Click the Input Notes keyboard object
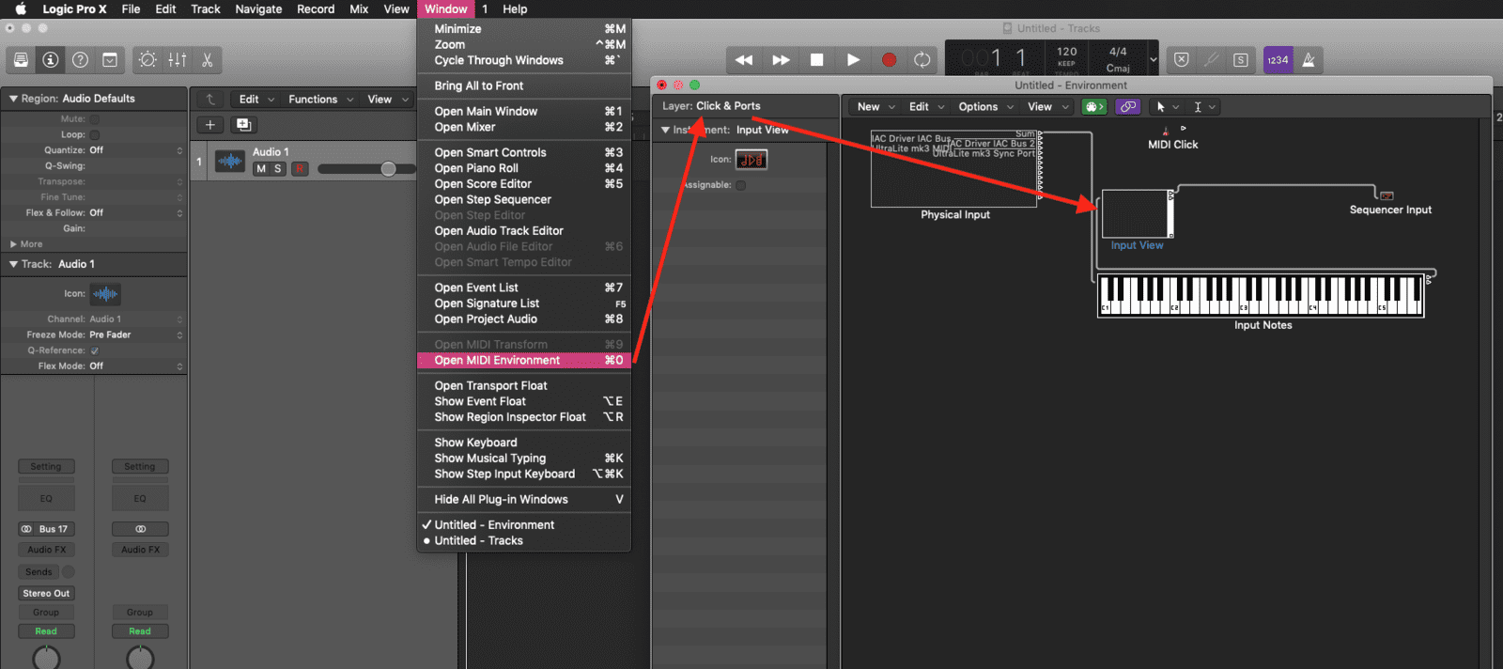This screenshot has width=1503, height=669. 1261,296
